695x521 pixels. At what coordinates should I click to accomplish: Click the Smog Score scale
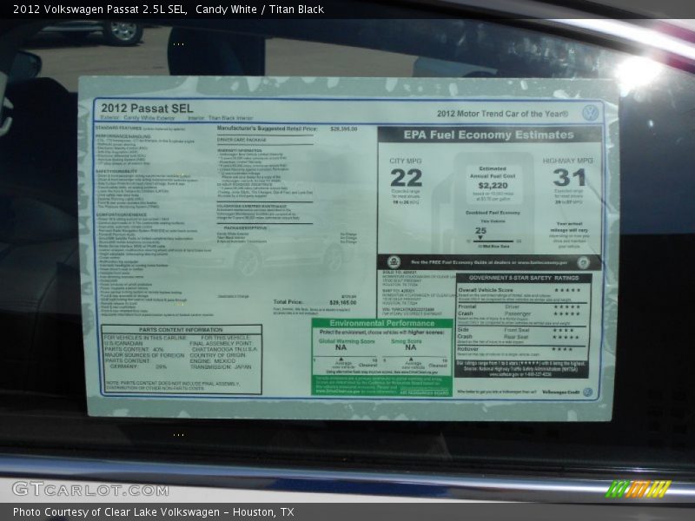point(415,361)
